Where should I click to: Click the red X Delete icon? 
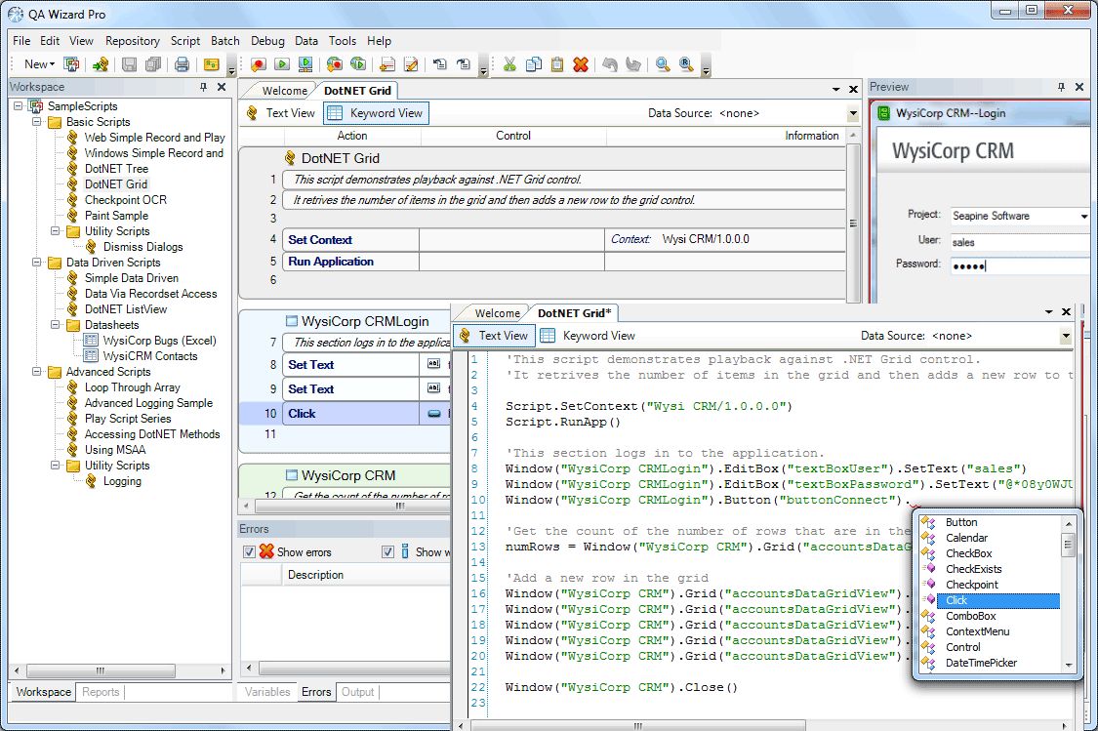[x=581, y=64]
